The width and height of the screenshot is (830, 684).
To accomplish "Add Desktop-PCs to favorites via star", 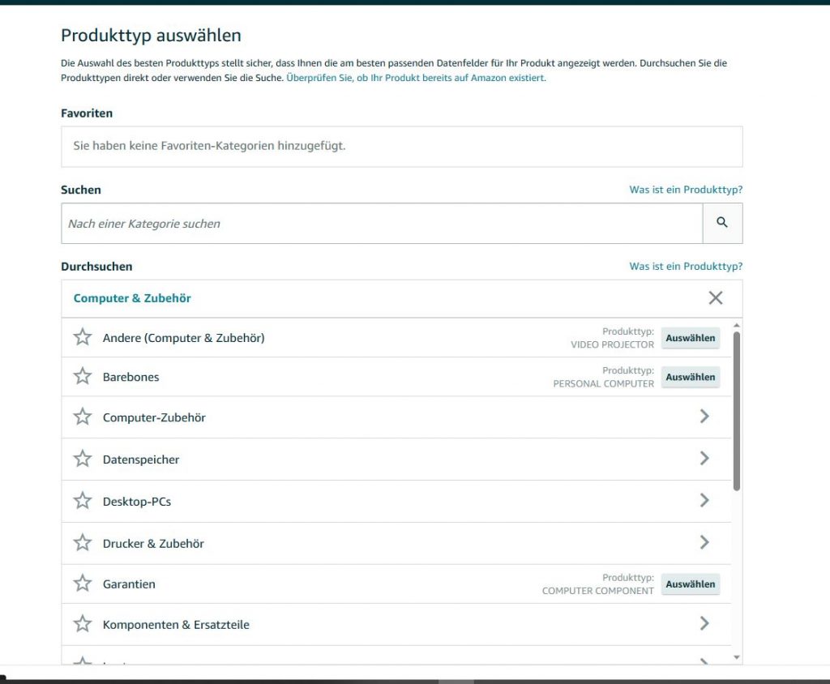I will 83,501.
